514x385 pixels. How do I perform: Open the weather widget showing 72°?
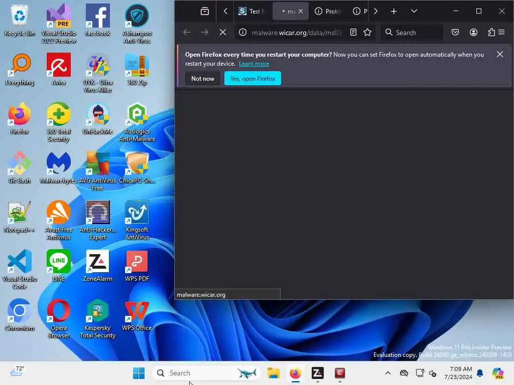pyautogui.click(x=17, y=371)
